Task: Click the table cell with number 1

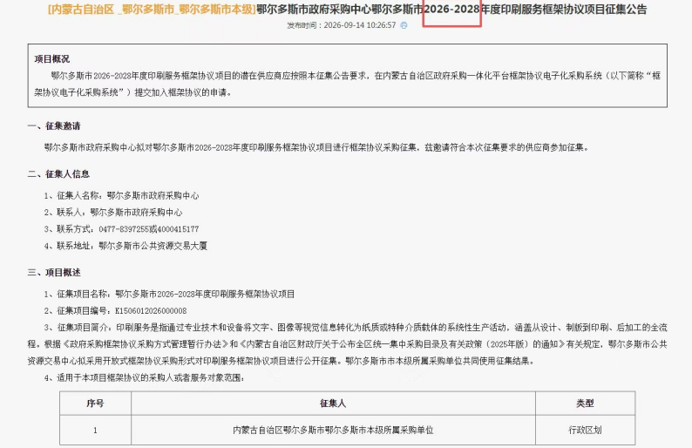Action: pos(95,430)
